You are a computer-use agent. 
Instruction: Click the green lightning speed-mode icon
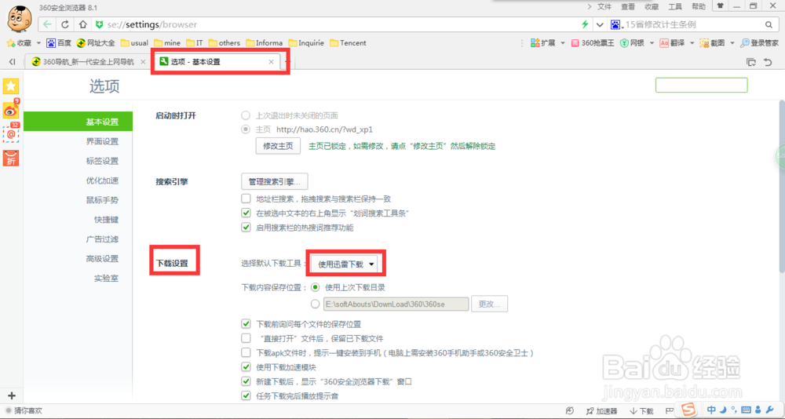tap(585, 24)
